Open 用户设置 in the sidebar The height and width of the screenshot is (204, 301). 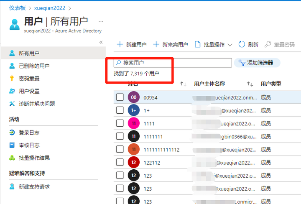[x=29, y=91]
